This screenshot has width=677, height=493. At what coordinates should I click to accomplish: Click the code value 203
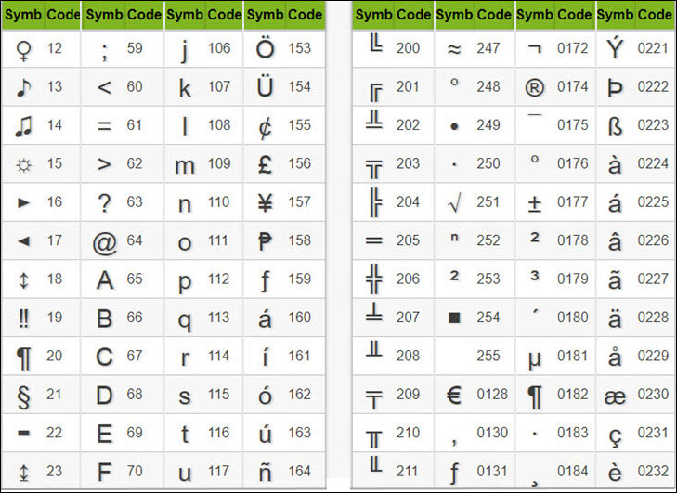tap(408, 163)
